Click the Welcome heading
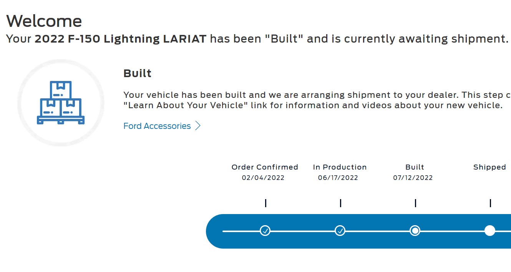Viewport: 511px width, 272px height. 44,21
